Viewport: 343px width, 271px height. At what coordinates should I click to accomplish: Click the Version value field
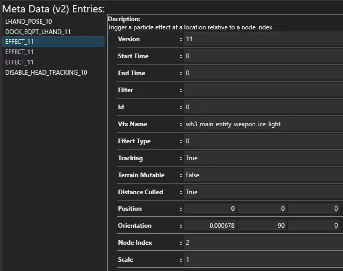(263, 39)
